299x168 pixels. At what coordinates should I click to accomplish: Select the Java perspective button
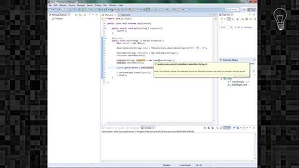click(251, 9)
